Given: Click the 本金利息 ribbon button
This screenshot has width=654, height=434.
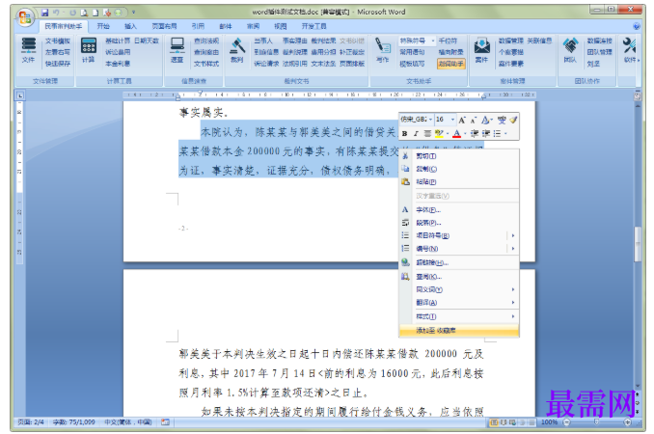Looking at the screenshot, I should tap(118, 64).
